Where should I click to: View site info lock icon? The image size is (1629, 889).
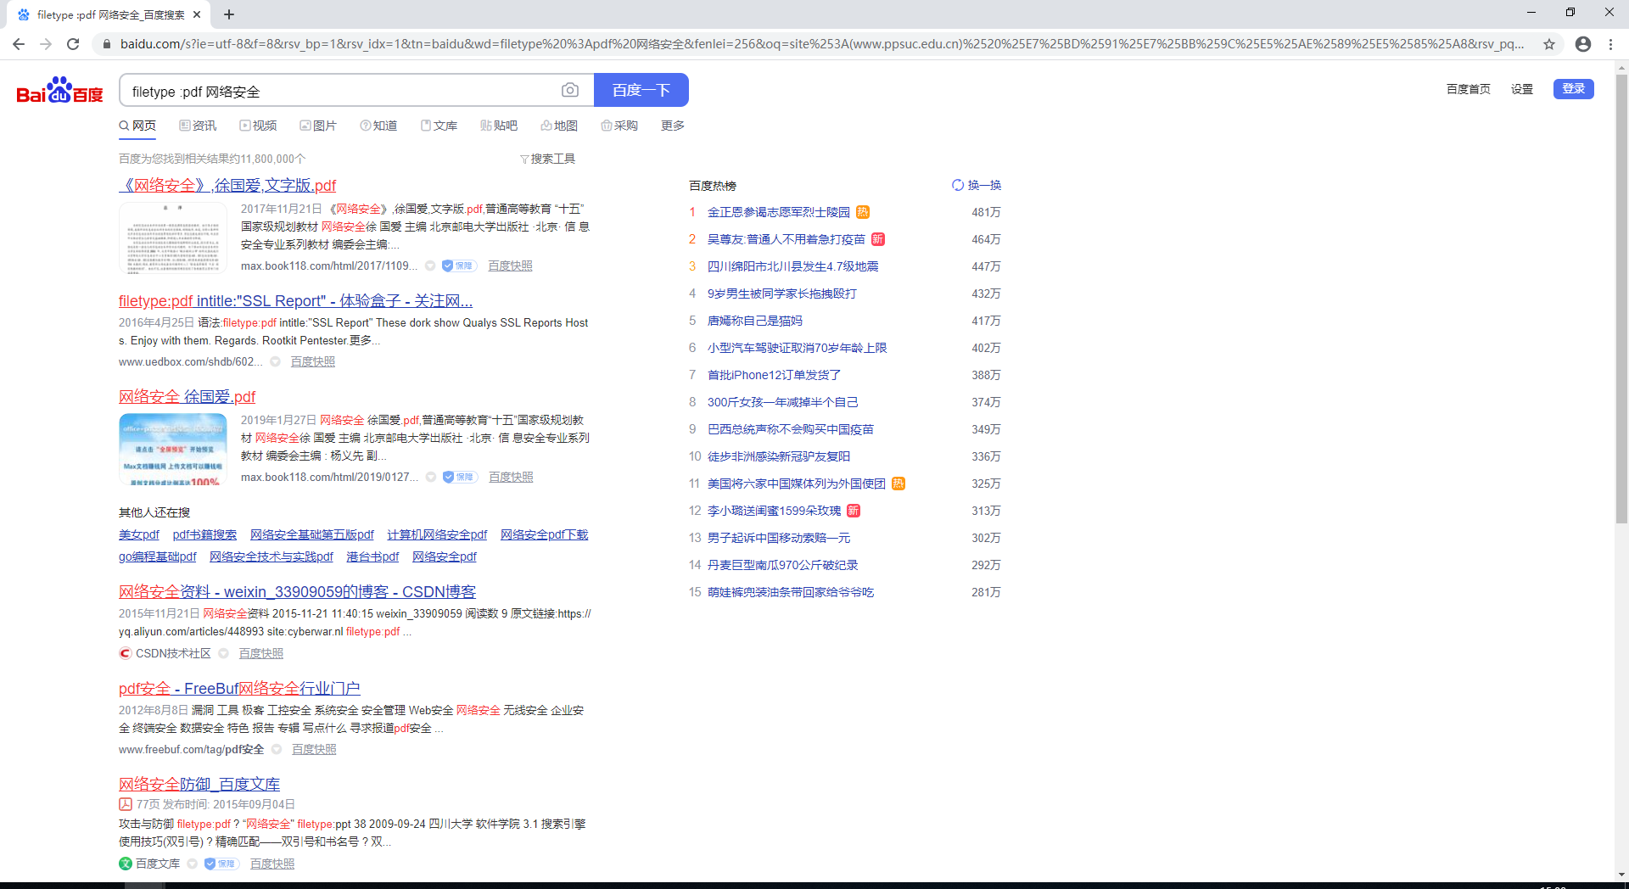click(106, 44)
